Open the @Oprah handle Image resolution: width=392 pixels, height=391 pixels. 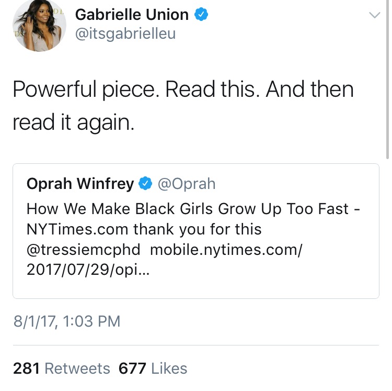187,184
